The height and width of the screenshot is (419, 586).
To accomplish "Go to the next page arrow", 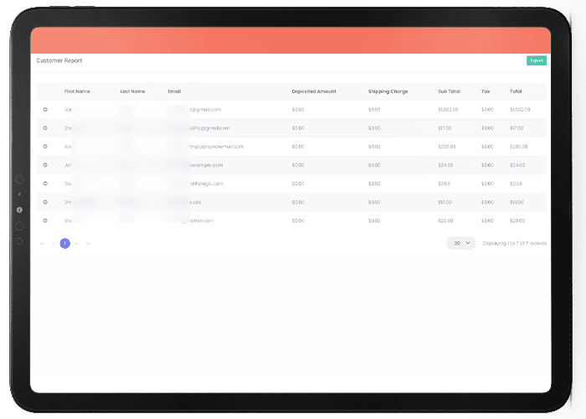I will point(76,243).
